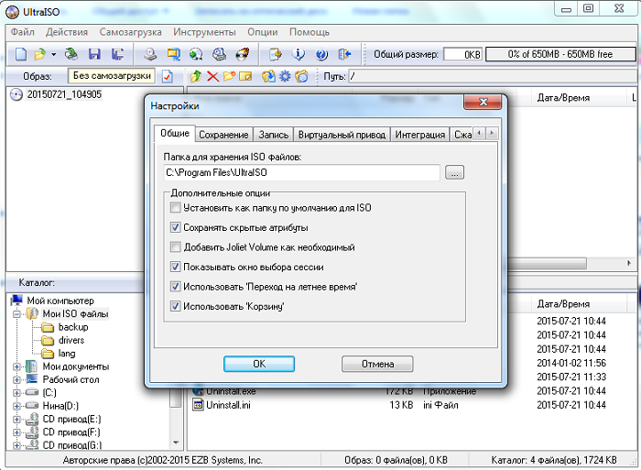Open the Файл menu
This screenshot has width=641, height=470.
click(x=23, y=32)
